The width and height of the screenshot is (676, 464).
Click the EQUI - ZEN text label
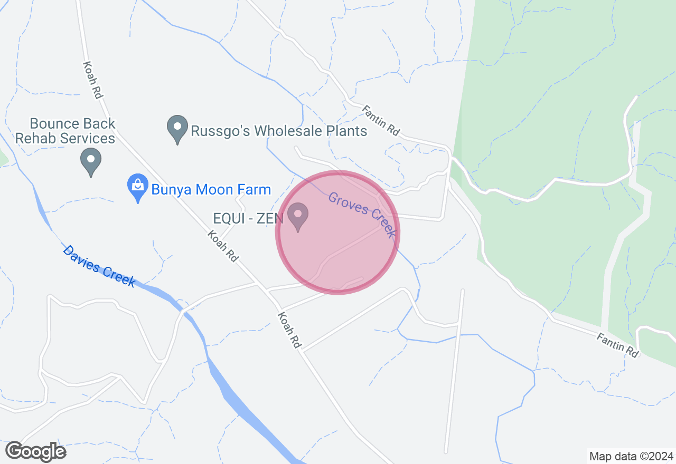pyautogui.click(x=248, y=218)
